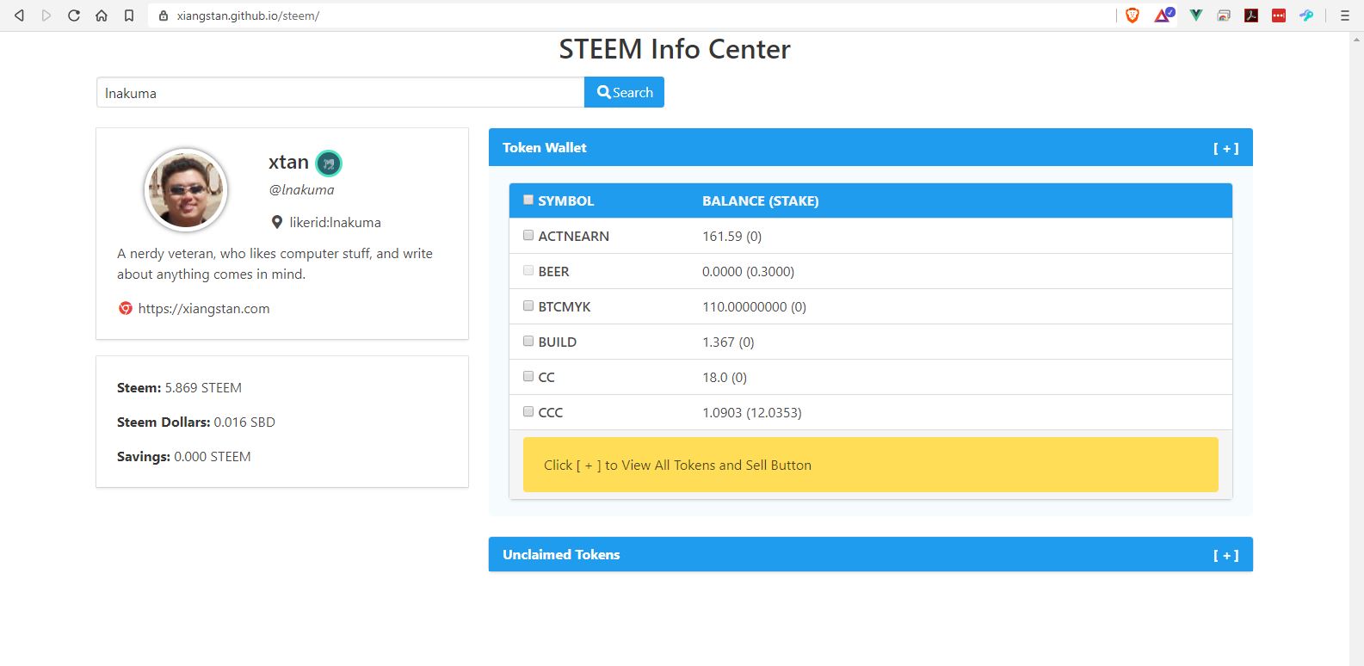1364x666 pixels.
Task: Click the ACTNEARN balance 161.59 (0)
Action: (732, 236)
